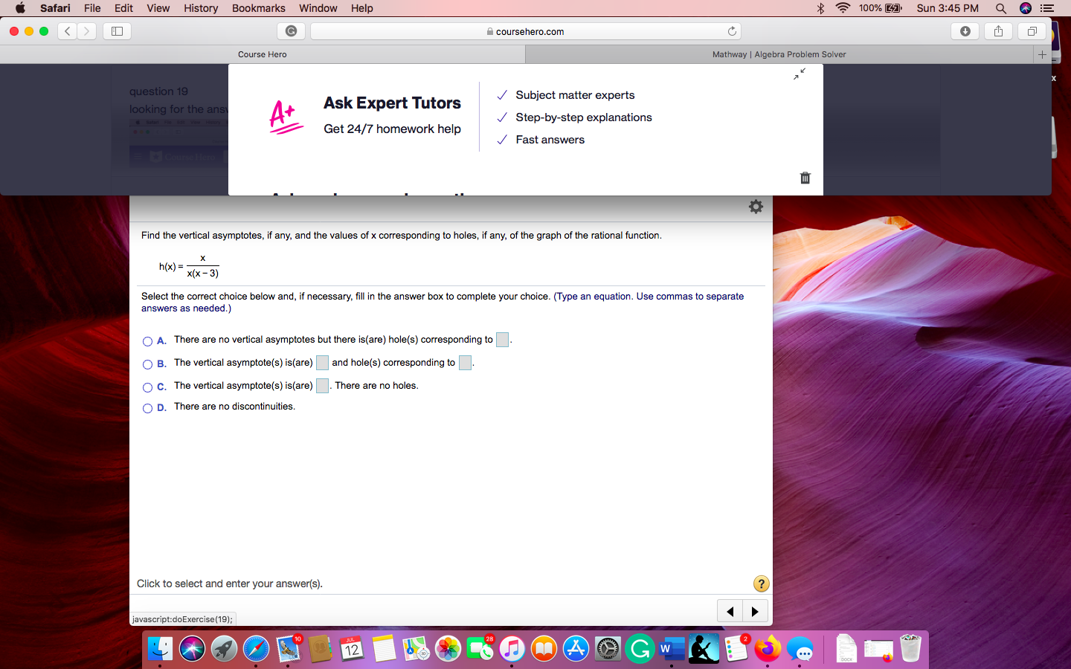Click the Grammarly extension button in toolbar

pos(291,31)
